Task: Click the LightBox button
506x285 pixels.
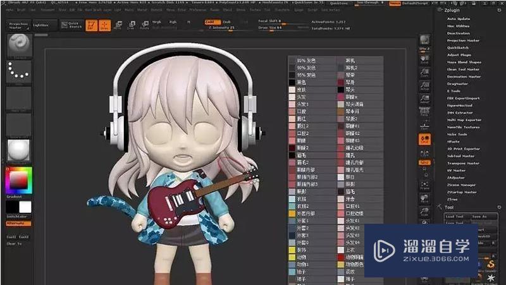Action: pos(40,25)
